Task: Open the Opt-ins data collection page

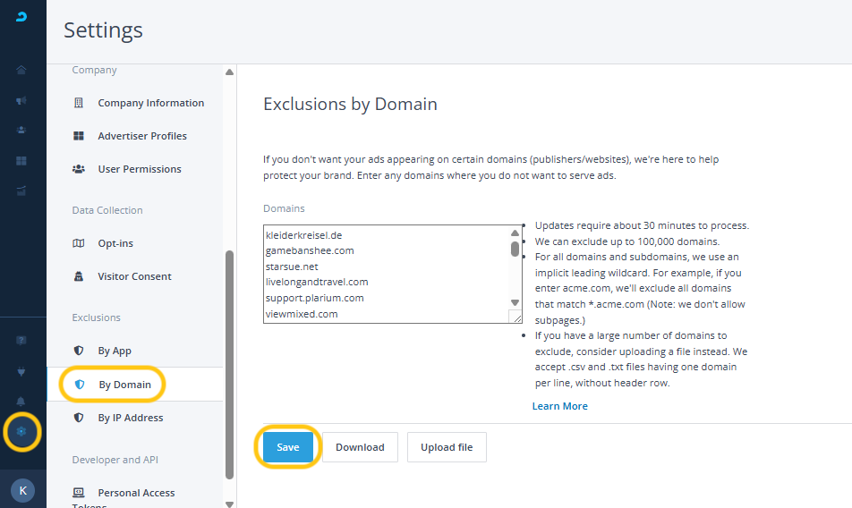Action: pos(115,243)
